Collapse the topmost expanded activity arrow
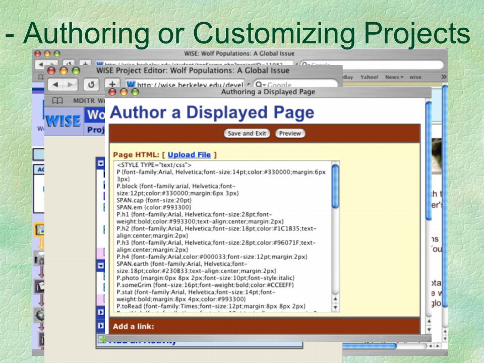The height and width of the screenshot is (363, 484). click(101, 163)
